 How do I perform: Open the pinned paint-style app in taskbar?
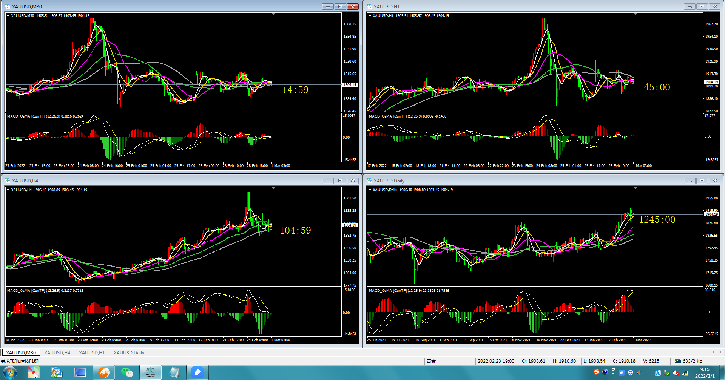coord(33,373)
